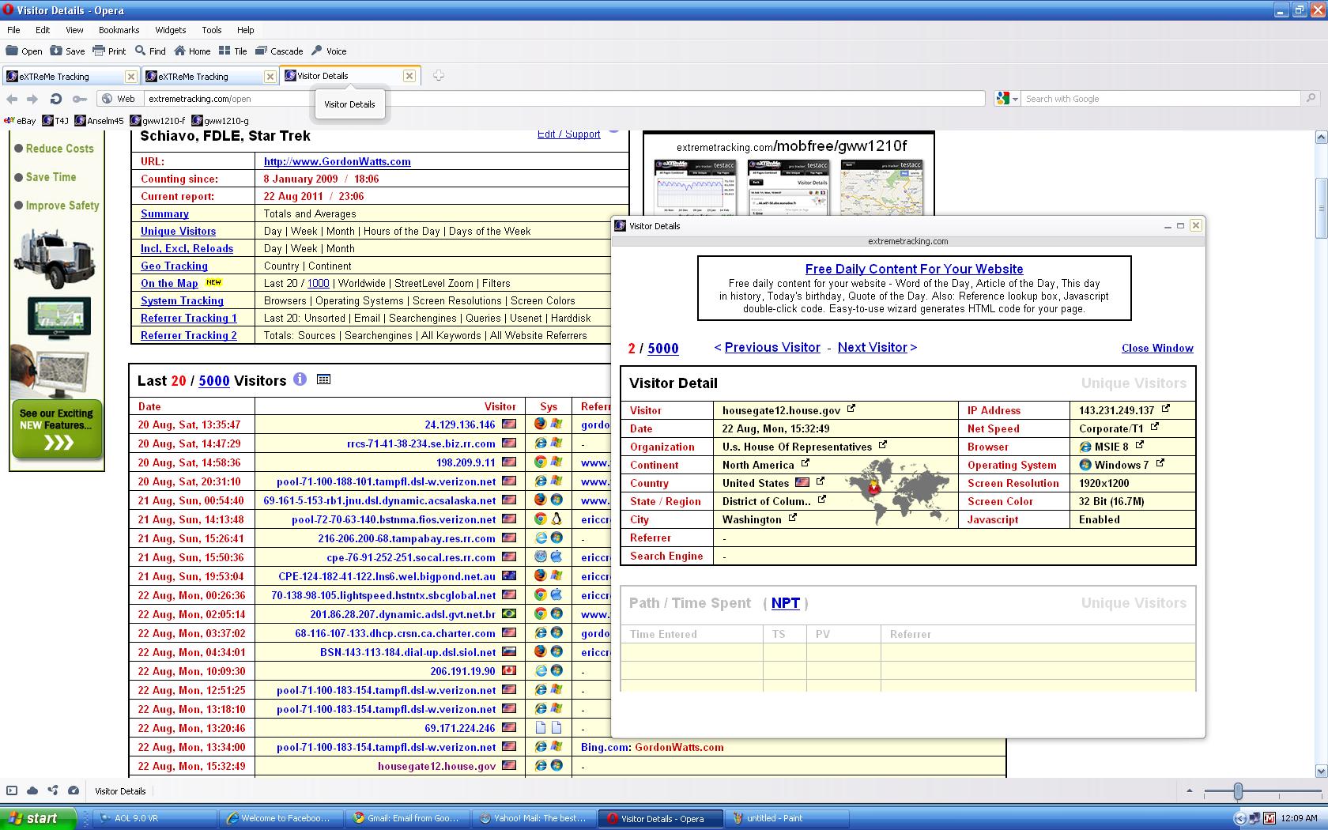Cascade windows with the Cascade button
This screenshot has width=1328, height=830.
click(279, 51)
